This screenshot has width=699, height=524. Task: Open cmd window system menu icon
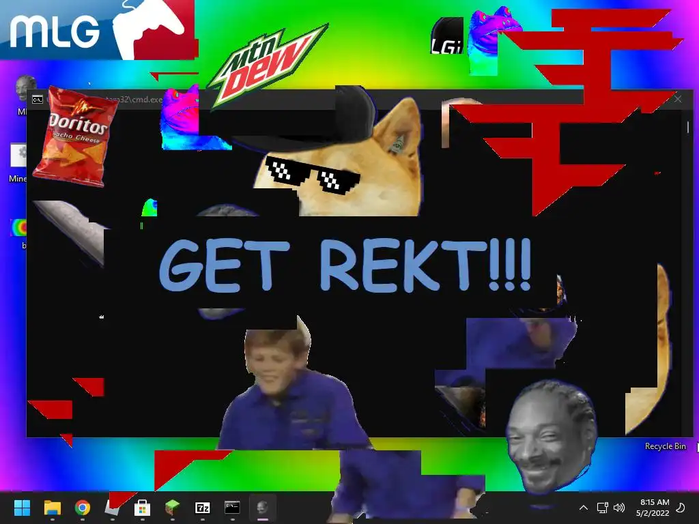pos(38,100)
